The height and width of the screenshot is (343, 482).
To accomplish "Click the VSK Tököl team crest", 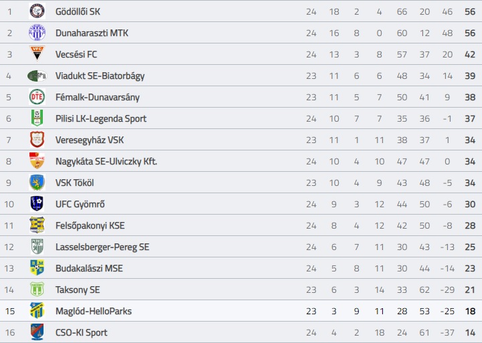I will (x=37, y=183).
